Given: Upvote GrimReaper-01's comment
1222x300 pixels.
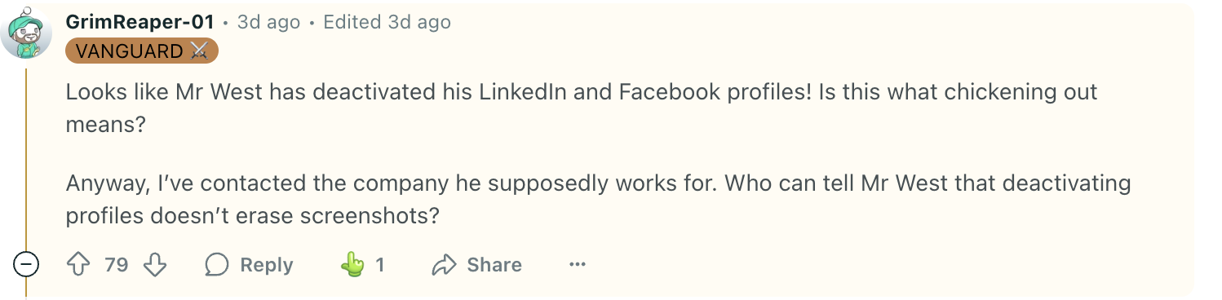Looking at the screenshot, I should coord(78,265).
